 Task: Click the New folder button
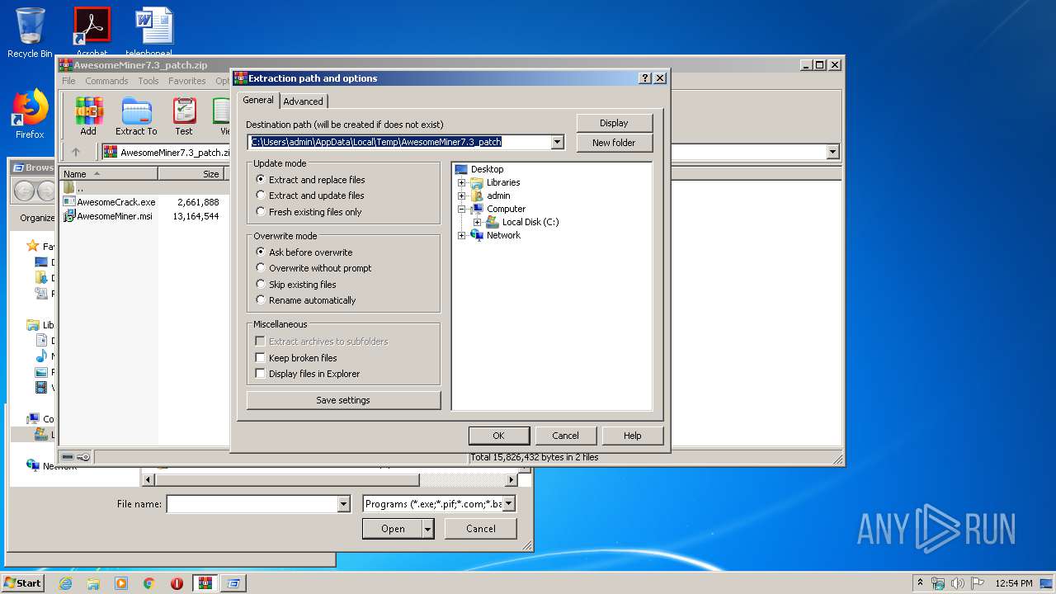coord(614,143)
